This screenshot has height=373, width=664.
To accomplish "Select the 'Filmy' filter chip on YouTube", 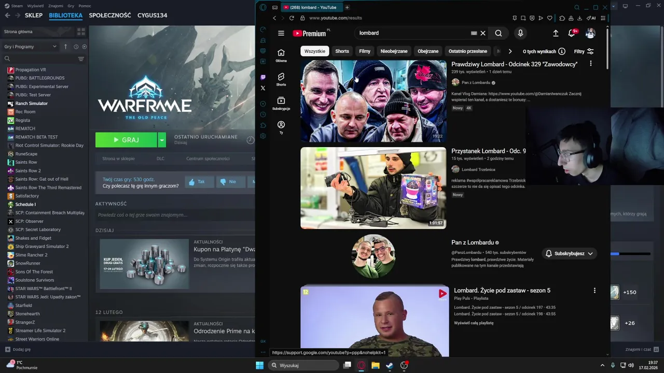I will click(x=365, y=51).
